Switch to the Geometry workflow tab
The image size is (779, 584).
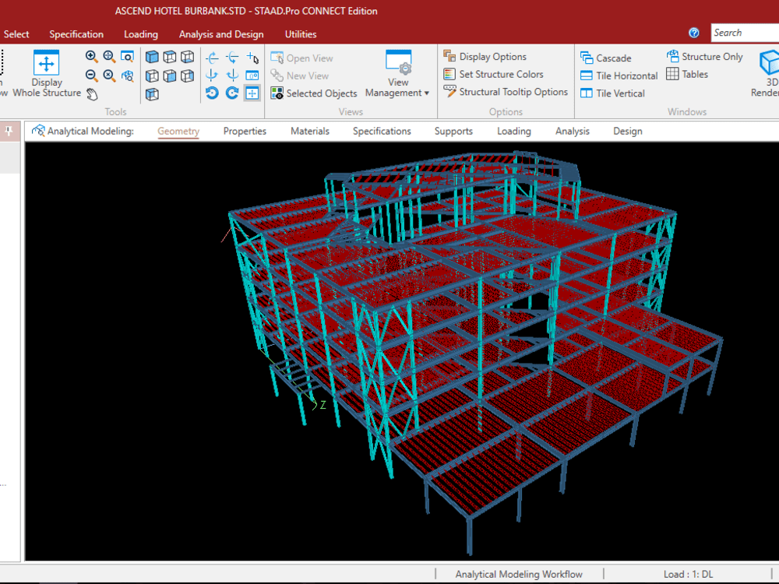[x=178, y=131]
